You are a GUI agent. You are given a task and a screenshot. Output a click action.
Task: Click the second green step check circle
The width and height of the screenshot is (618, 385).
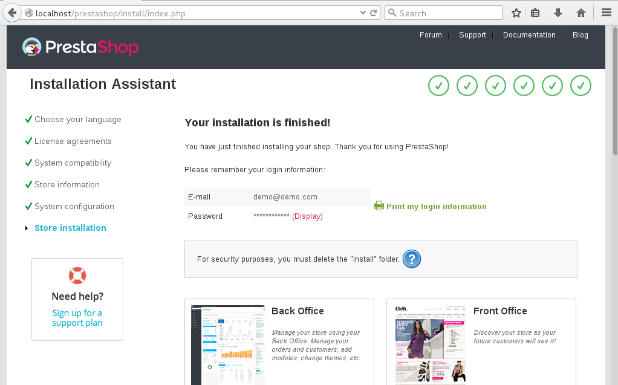(x=467, y=85)
